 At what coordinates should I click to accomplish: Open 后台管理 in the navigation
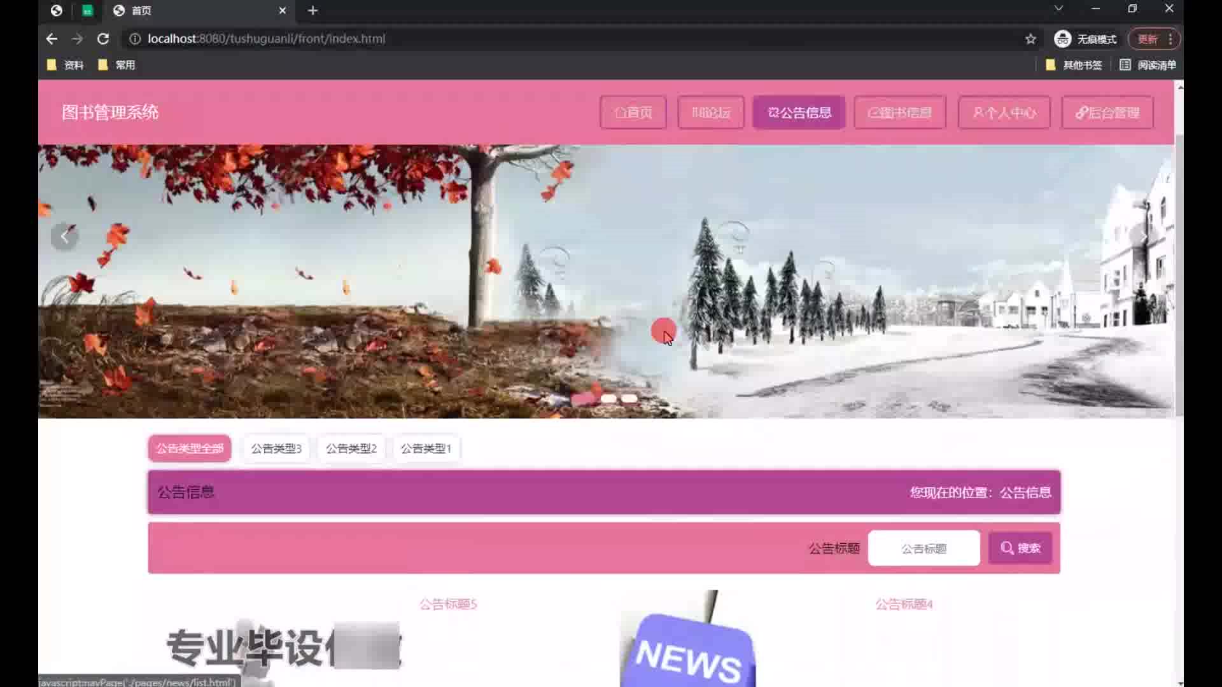tap(1107, 113)
